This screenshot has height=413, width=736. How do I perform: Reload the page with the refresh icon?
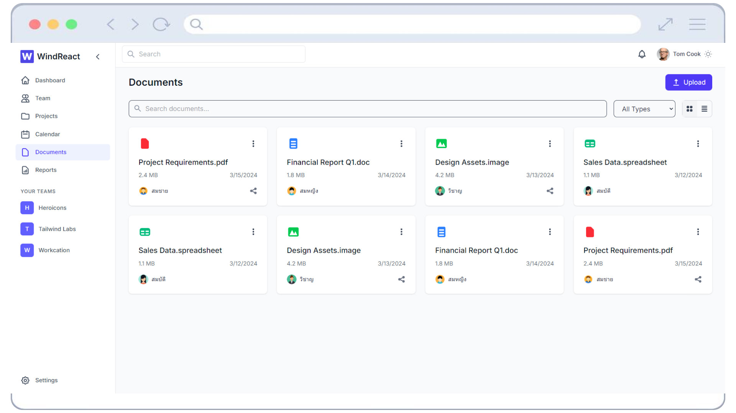(161, 24)
